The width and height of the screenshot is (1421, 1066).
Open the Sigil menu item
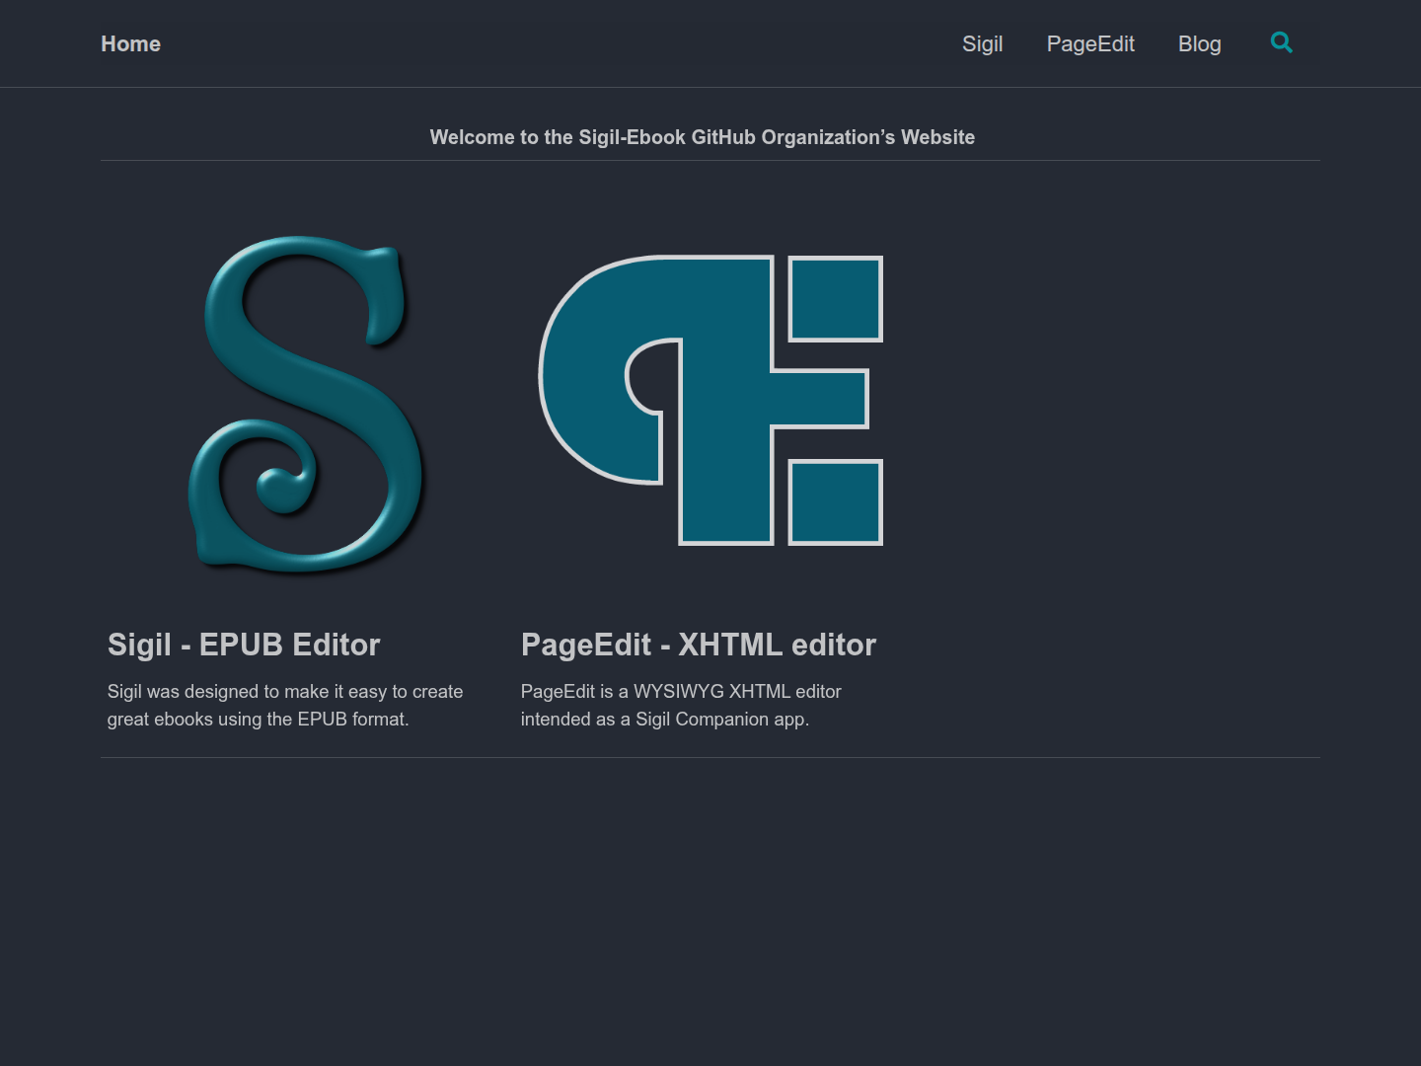983,43
